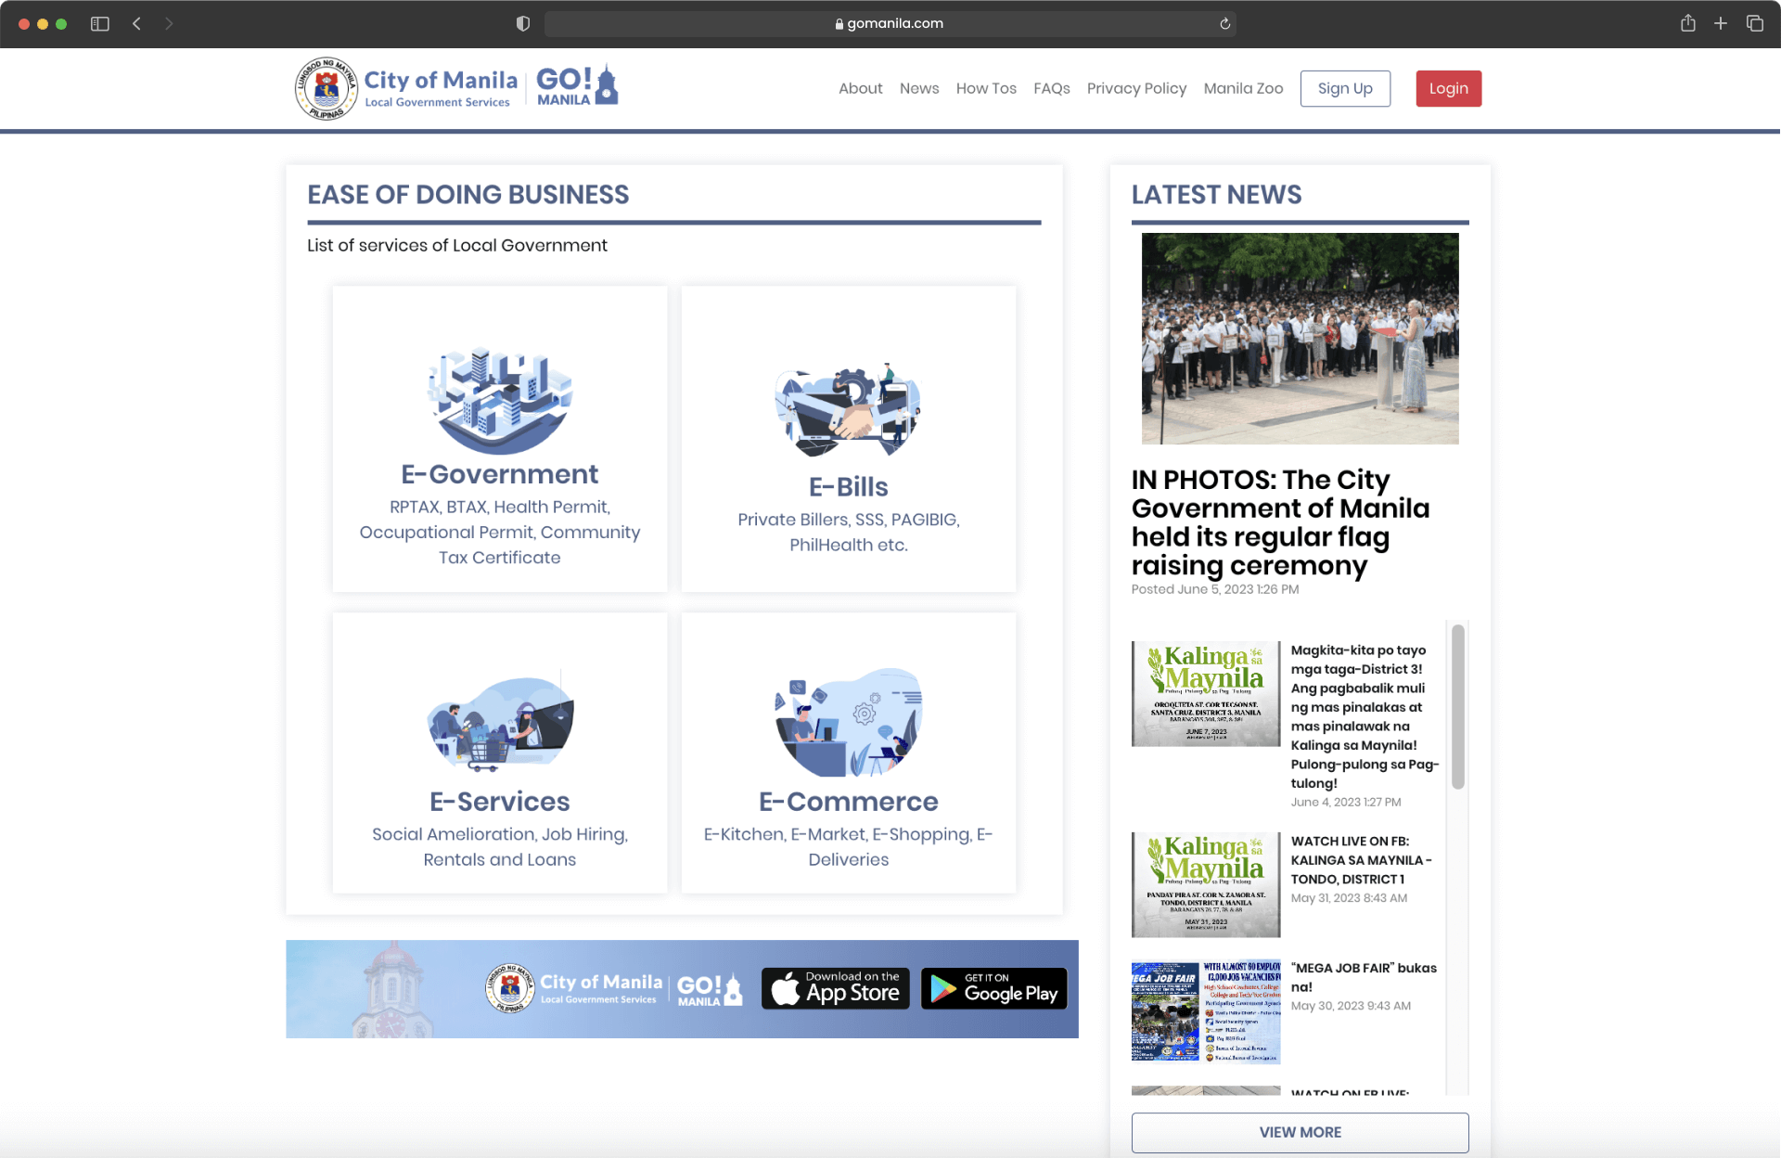Click the E-Bills handshake illustration

(x=849, y=409)
